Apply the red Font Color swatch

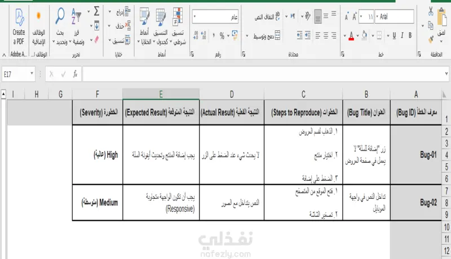point(351,35)
